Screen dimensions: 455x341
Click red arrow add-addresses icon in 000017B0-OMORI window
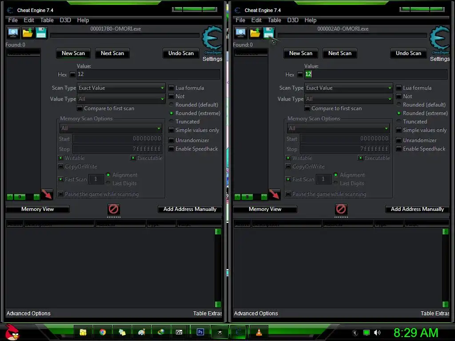(47, 194)
